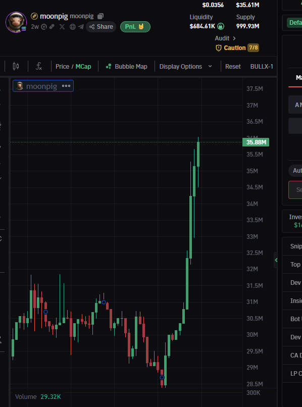
Task: Click the moonpig pig avatar image
Action: pyautogui.click(x=16, y=22)
